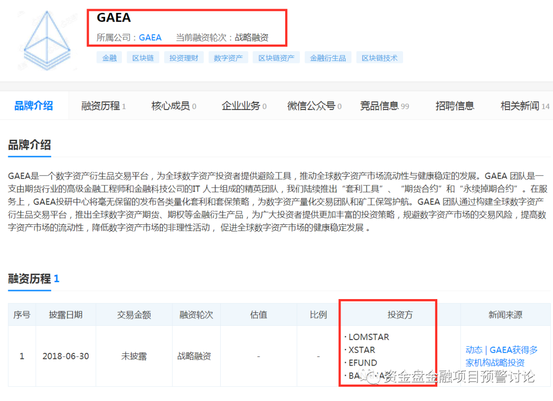Click the 估值 column header
The height and width of the screenshot is (401, 553).
[259, 314]
